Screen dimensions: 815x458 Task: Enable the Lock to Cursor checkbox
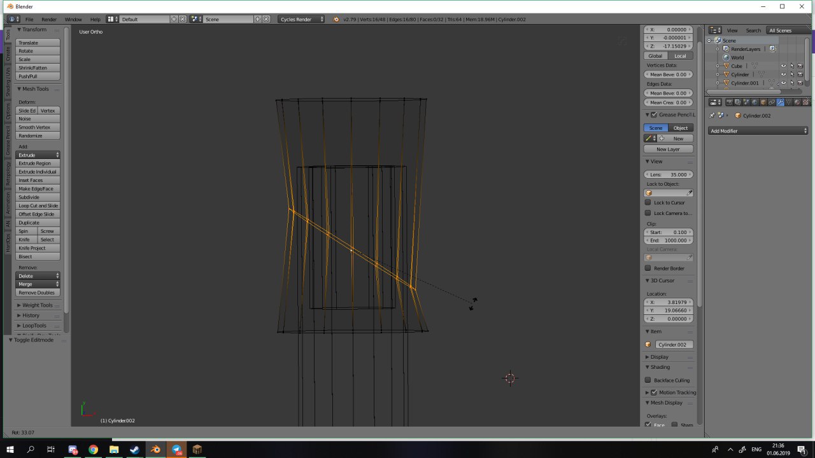pos(648,202)
